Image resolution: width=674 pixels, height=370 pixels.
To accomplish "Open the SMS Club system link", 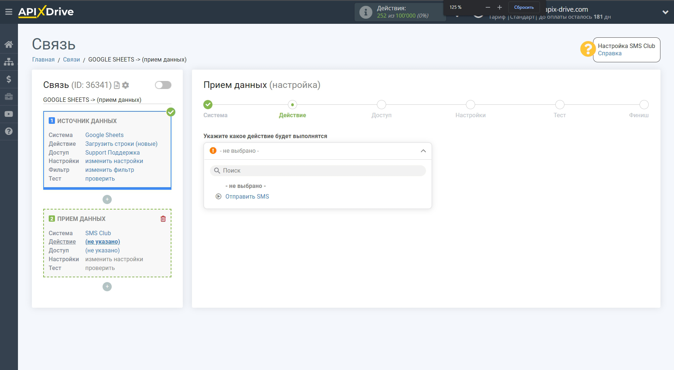I will click(x=98, y=233).
